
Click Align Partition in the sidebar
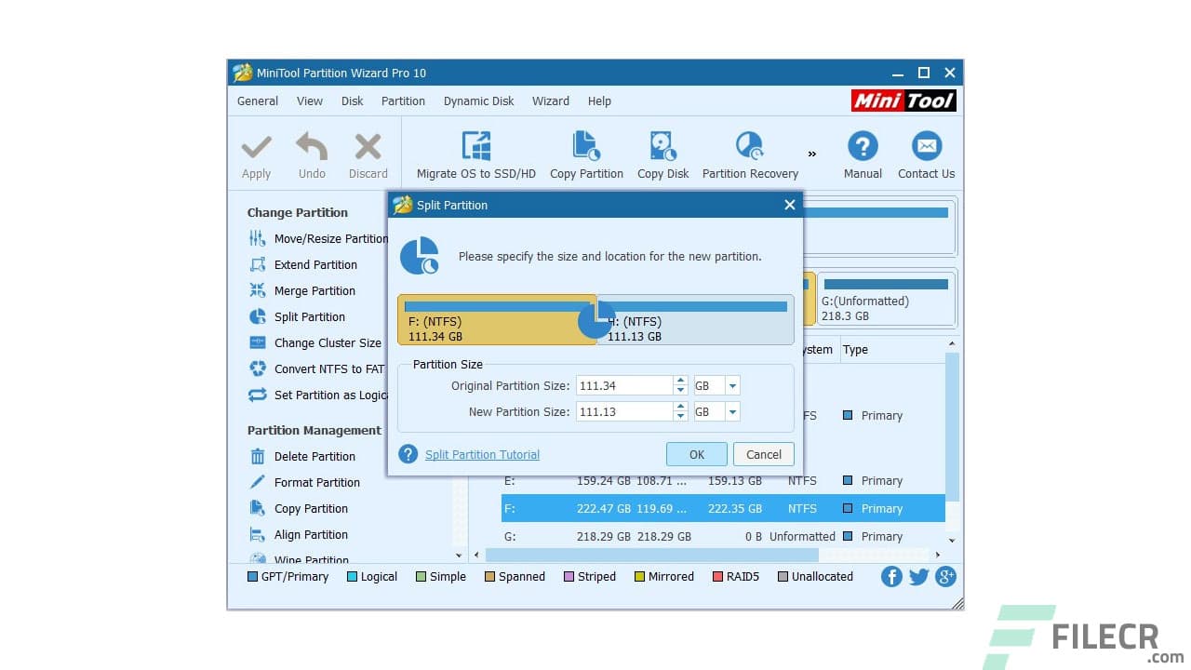click(311, 534)
